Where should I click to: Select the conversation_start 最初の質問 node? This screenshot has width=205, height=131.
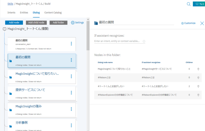42,44
